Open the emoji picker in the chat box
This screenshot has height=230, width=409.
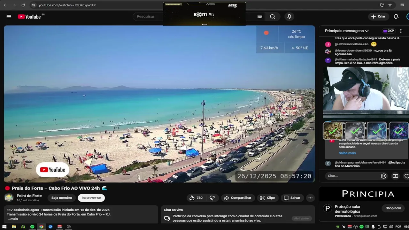[x=384, y=176]
